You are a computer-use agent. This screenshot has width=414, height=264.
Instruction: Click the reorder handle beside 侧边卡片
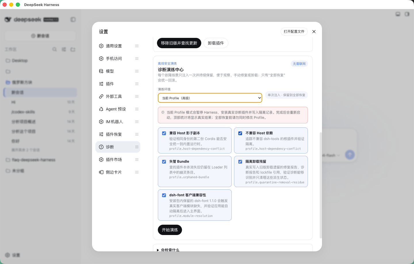pyautogui.click(x=137, y=172)
